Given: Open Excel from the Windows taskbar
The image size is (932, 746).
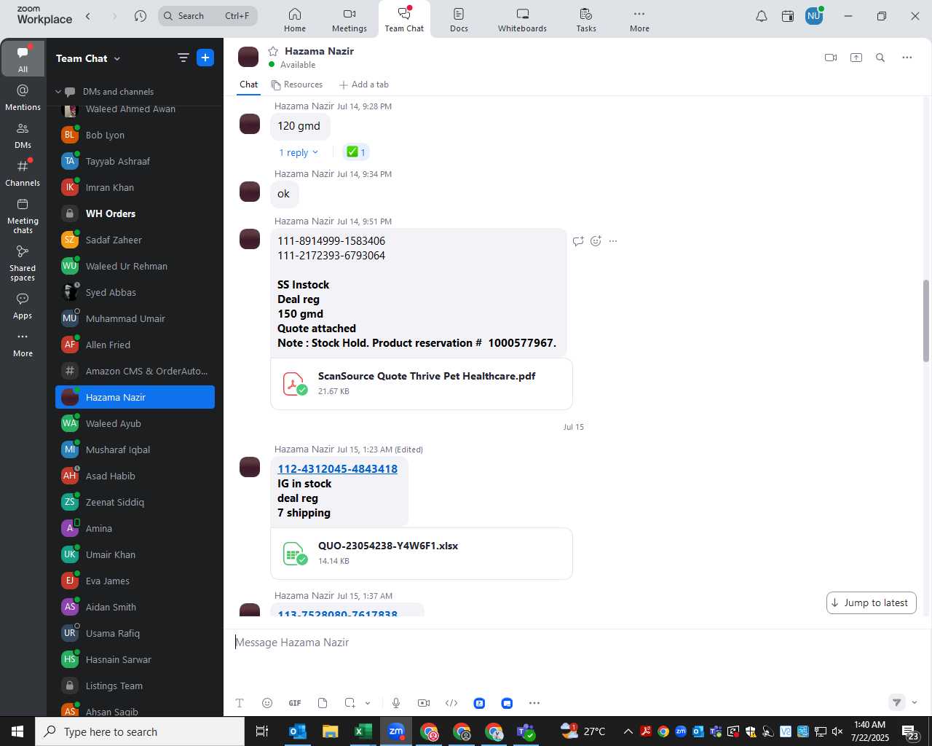Looking at the screenshot, I should 363,731.
